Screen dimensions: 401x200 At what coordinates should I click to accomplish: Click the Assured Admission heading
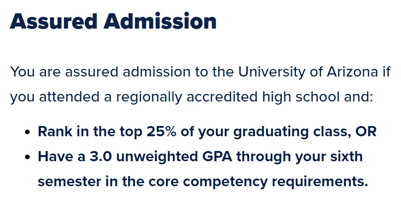coord(113,21)
